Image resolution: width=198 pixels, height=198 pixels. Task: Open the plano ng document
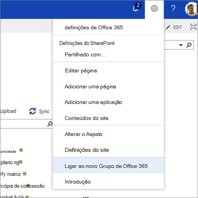[10, 162]
